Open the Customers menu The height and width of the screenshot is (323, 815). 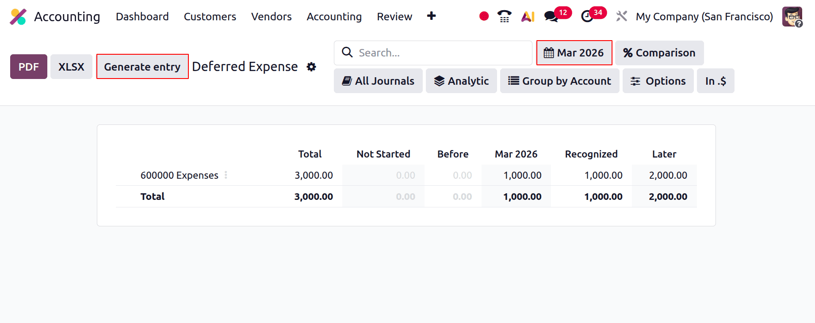pos(210,17)
